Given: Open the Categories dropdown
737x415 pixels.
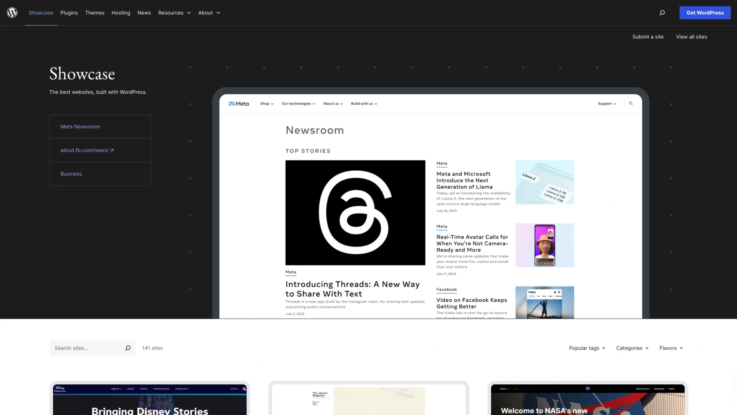Looking at the screenshot, I should (x=632, y=348).
